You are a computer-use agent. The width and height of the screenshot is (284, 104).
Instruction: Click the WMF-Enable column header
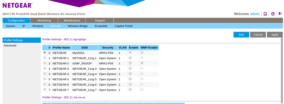tap(149, 47)
